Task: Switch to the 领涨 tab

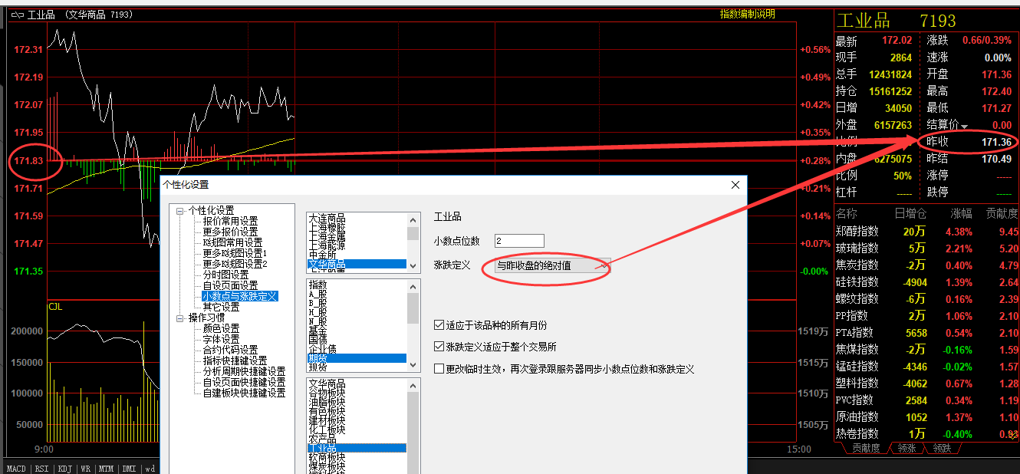Action: tap(906, 448)
